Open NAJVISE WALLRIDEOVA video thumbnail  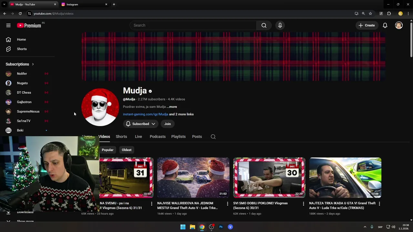click(193, 178)
